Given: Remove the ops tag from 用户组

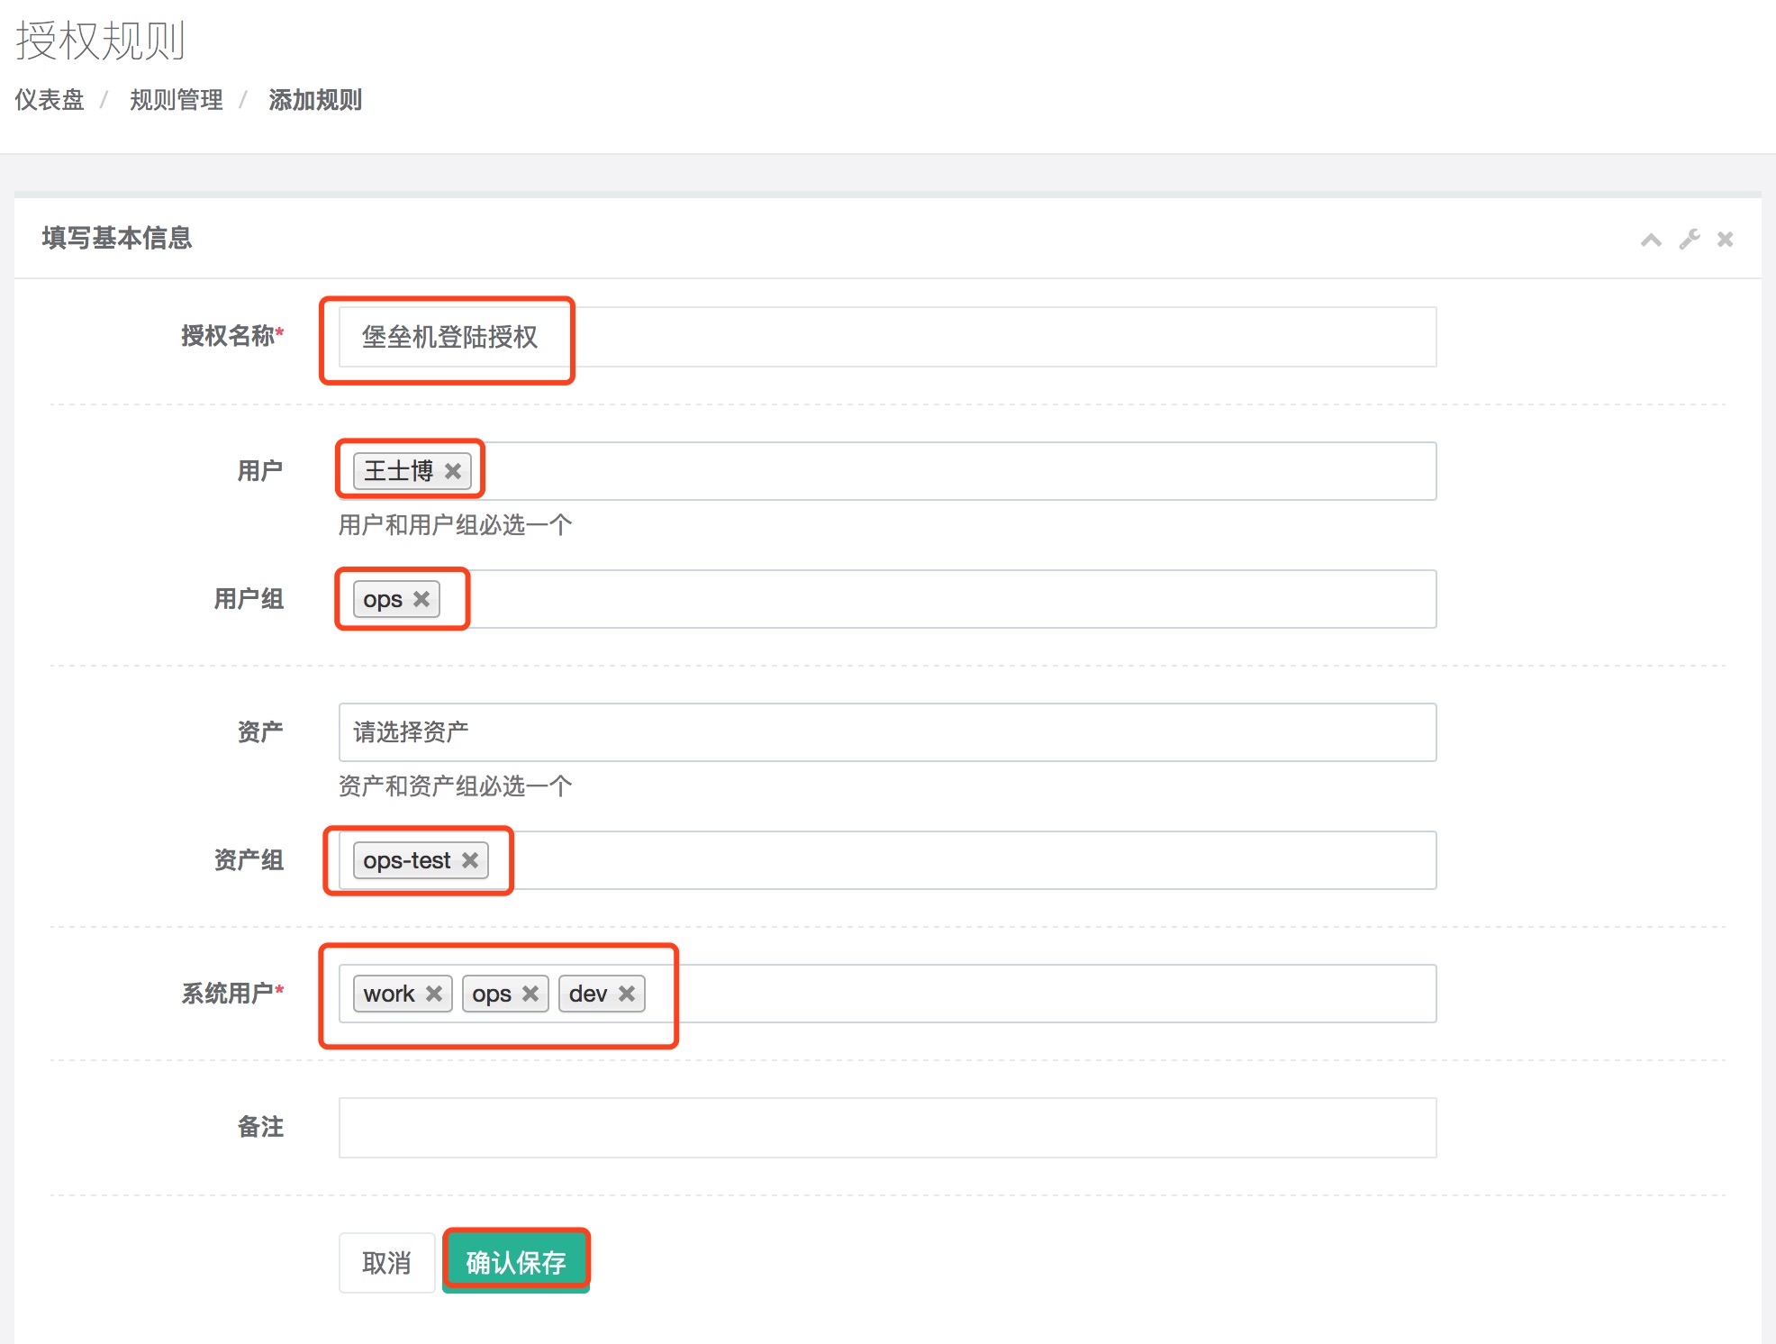Looking at the screenshot, I should coord(421,599).
